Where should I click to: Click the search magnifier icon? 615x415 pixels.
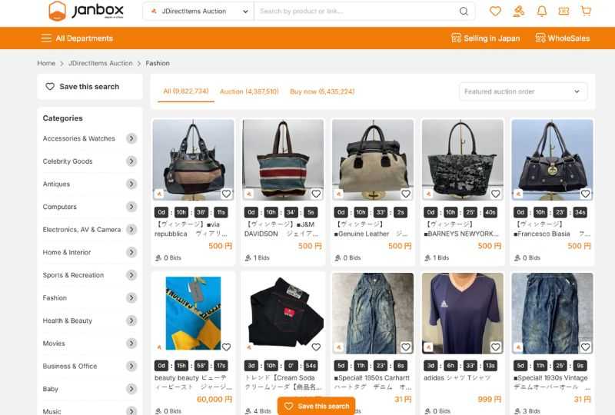click(x=464, y=11)
